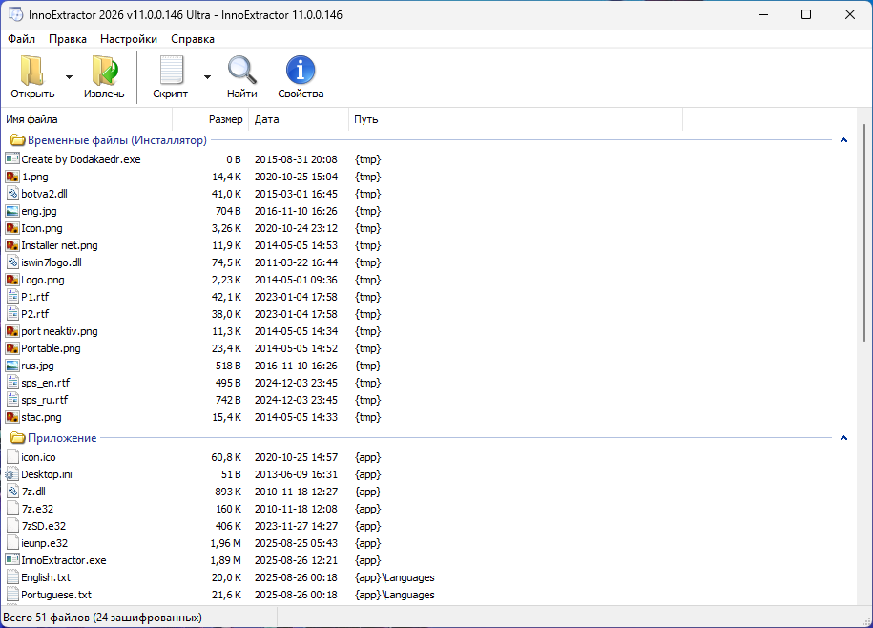This screenshot has height=628, width=873.
Task: Click the port neaktiv.png file icon
Action: [x=12, y=331]
